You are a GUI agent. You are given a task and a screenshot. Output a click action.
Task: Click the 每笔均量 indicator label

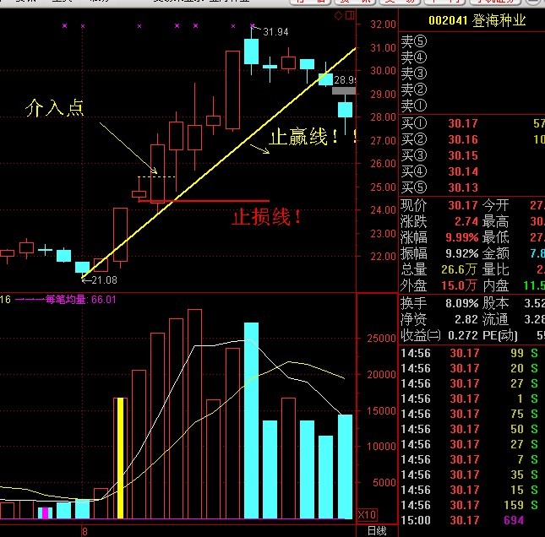click(x=66, y=300)
